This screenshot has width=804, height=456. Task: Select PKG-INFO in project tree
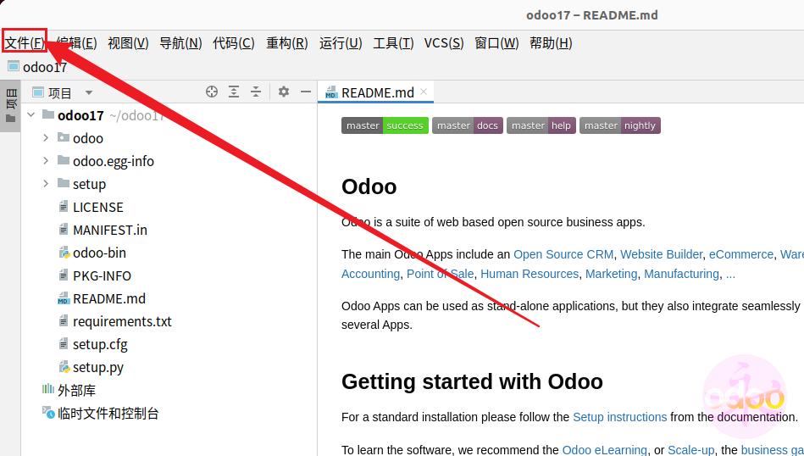[102, 276]
